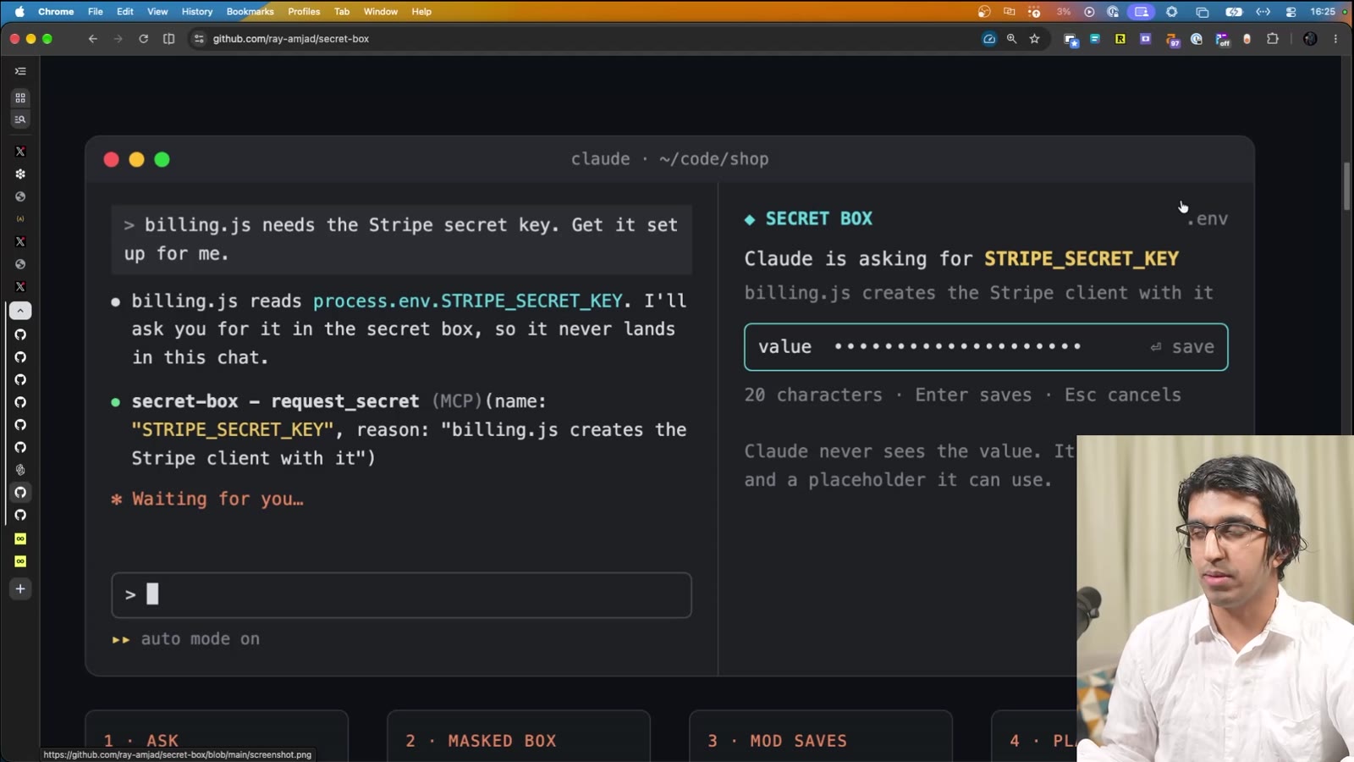
Task: Add a new tab with the plus button
Action: (20, 589)
